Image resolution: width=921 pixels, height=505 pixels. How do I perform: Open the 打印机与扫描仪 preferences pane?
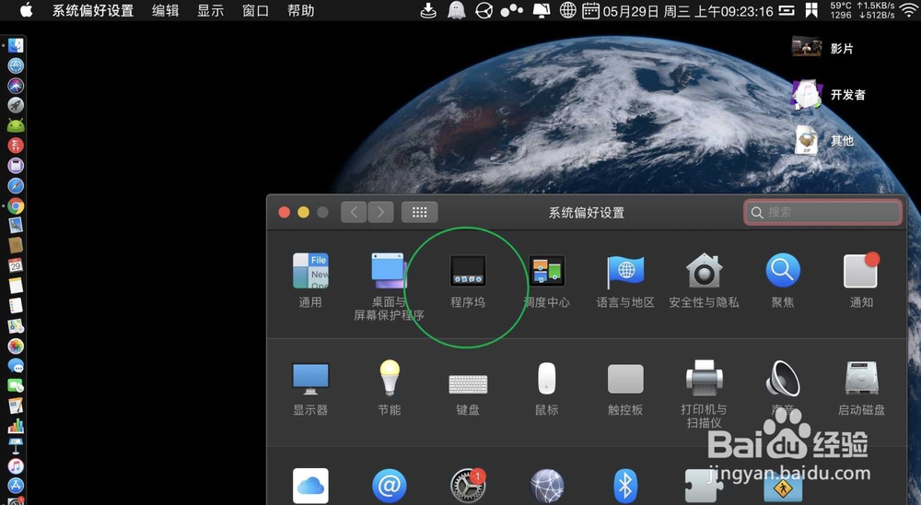click(x=704, y=393)
